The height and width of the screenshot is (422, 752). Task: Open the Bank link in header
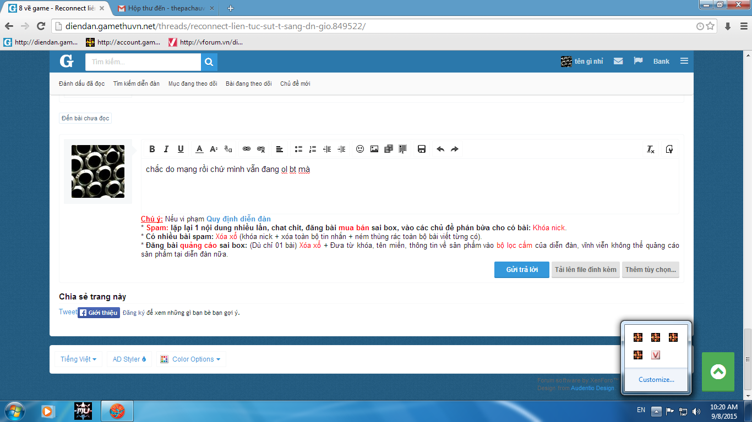coord(661,62)
